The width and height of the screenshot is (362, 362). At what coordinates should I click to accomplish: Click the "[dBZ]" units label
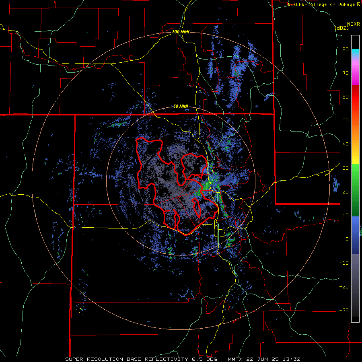pyautogui.click(x=341, y=28)
